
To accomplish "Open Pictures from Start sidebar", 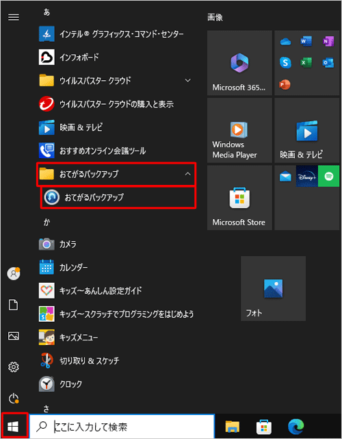I will click(14, 336).
